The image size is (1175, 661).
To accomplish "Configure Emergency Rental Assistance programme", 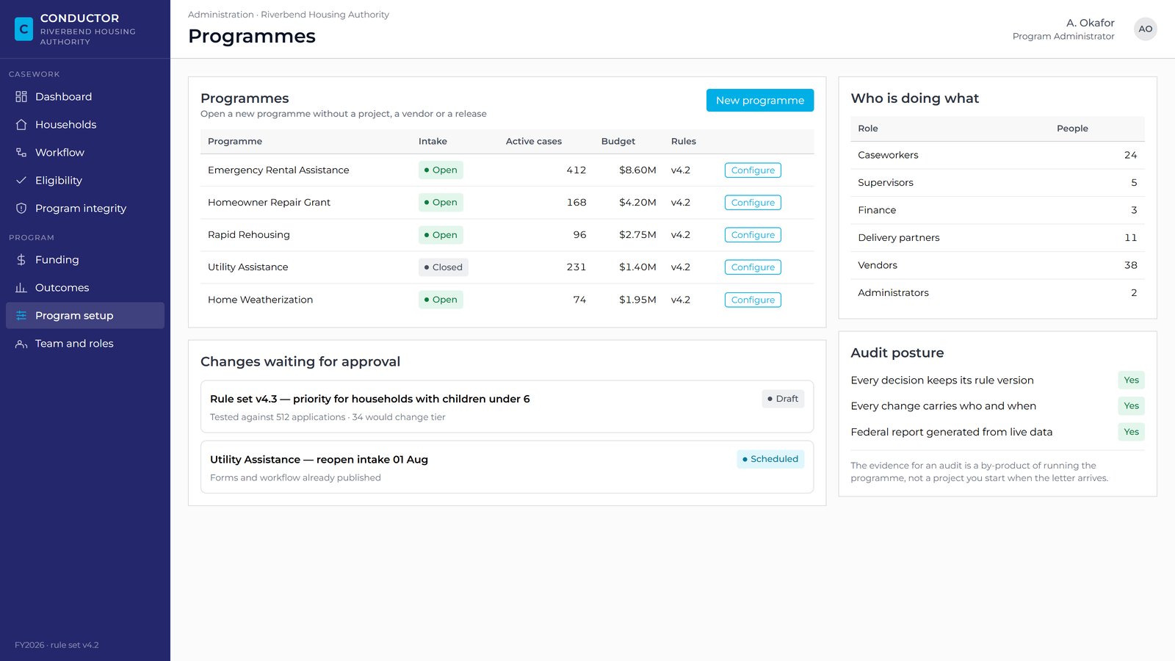I will [753, 170].
